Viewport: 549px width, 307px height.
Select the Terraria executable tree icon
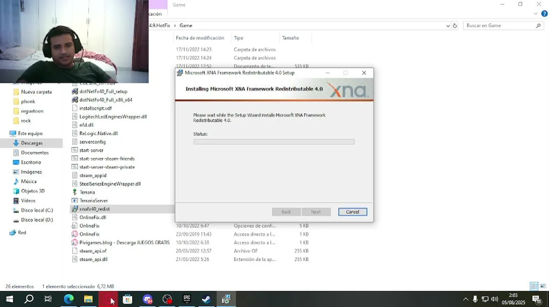(75, 192)
